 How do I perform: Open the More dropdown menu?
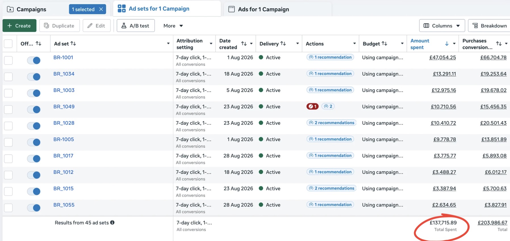tap(173, 26)
